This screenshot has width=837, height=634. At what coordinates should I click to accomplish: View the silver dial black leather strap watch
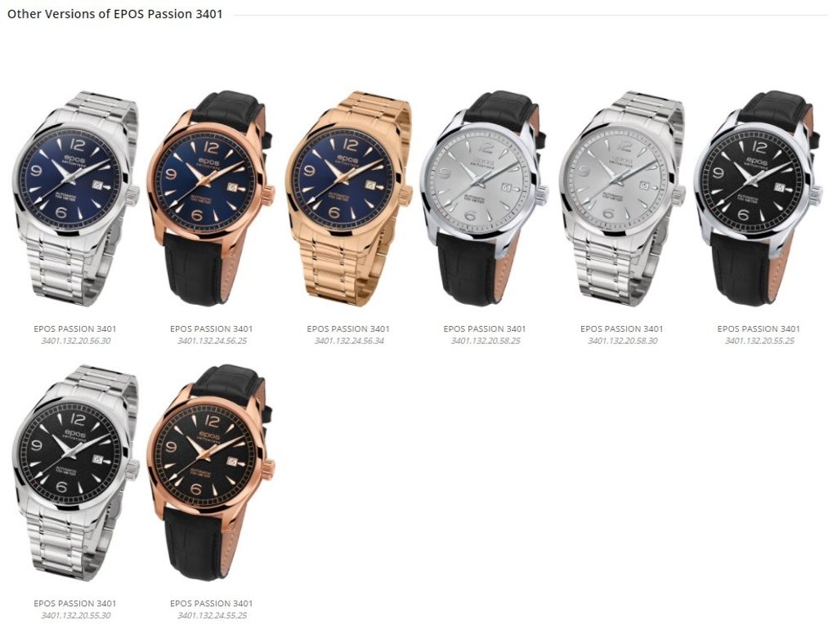pos(485,199)
